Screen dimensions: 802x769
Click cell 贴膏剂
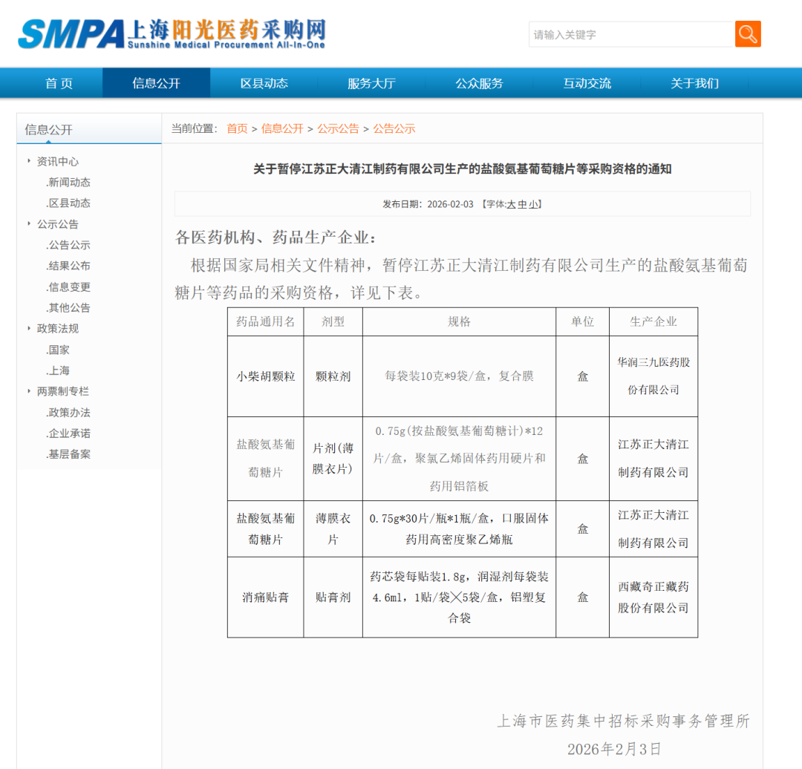(x=333, y=598)
